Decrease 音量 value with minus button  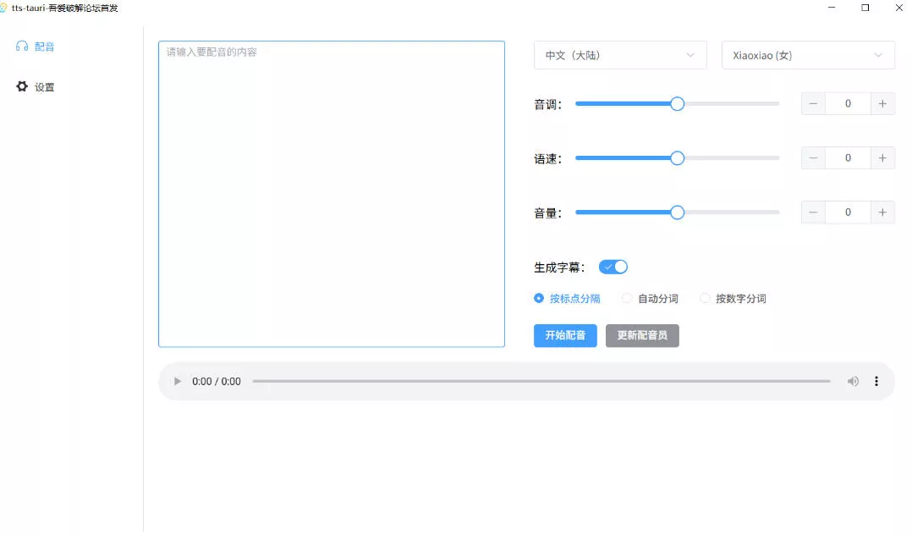click(813, 212)
